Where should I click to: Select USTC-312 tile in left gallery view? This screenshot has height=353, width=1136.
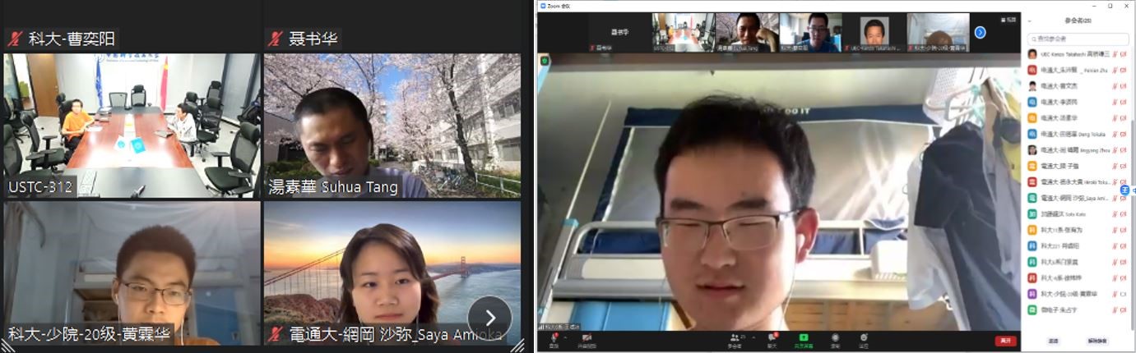pos(132,126)
